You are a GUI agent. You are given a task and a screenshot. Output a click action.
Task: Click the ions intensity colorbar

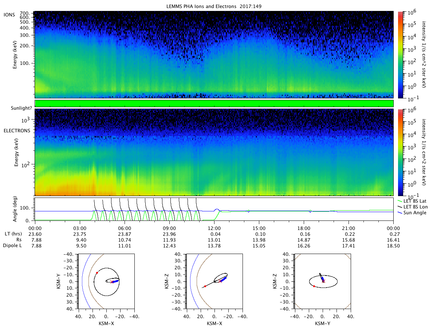[x=399, y=55]
